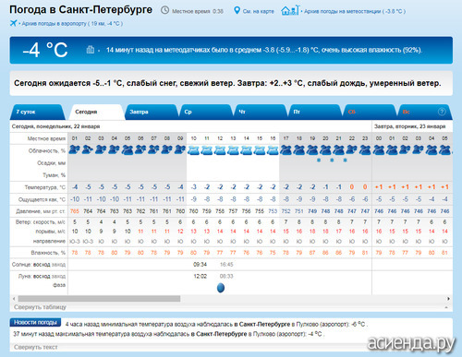
Task: Click the horizontal scrollbar thumb under the table
Action: pyautogui.click(x=99, y=299)
